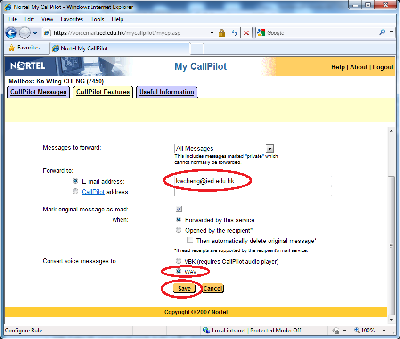Open the Edit menu

tap(29, 19)
